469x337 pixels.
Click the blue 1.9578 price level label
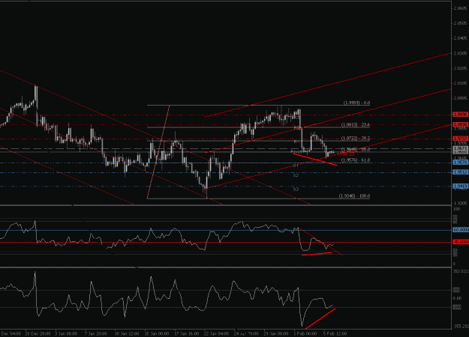pyautogui.click(x=460, y=163)
